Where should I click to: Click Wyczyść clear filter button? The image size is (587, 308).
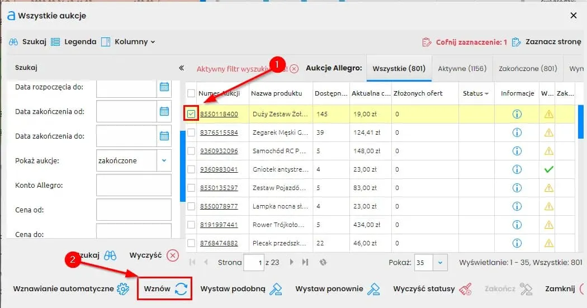154,255
